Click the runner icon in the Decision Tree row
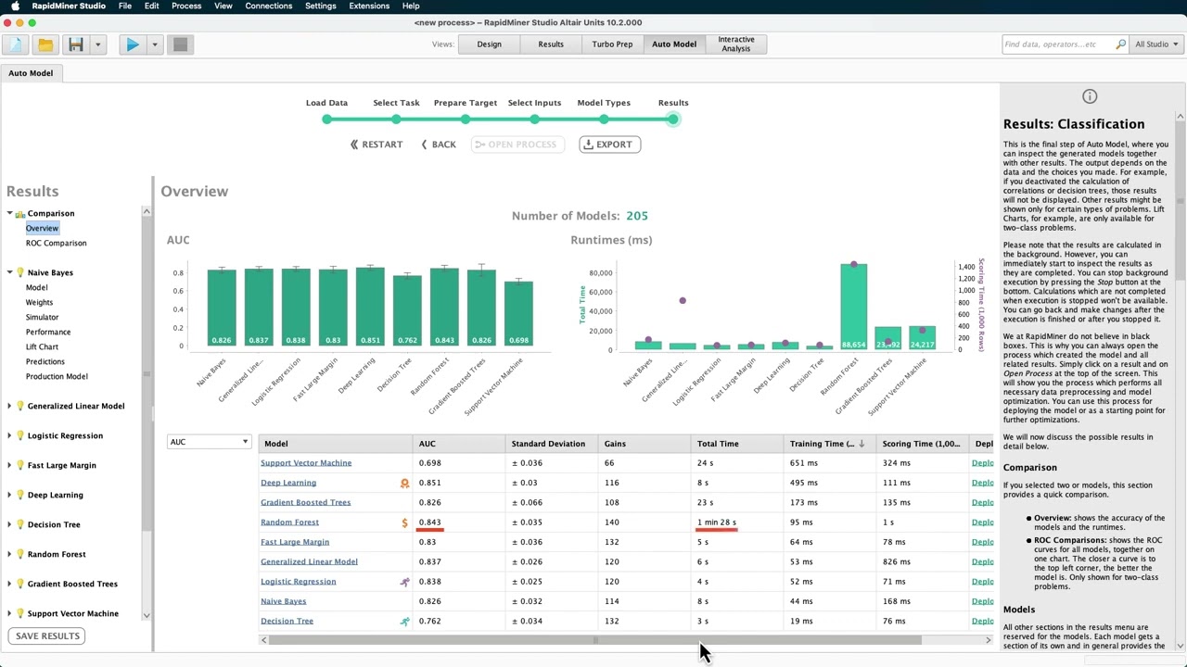 [404, 622]
